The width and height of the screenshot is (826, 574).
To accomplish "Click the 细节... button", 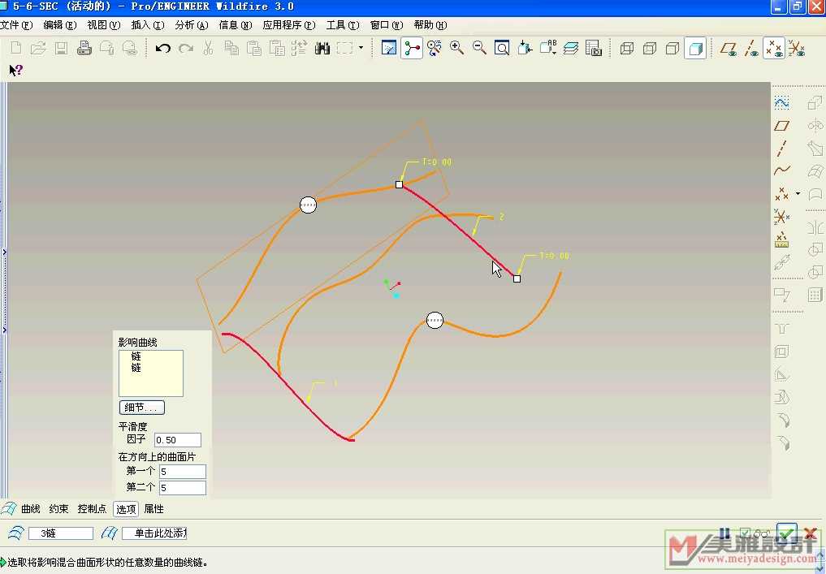I will coord(141,407).
